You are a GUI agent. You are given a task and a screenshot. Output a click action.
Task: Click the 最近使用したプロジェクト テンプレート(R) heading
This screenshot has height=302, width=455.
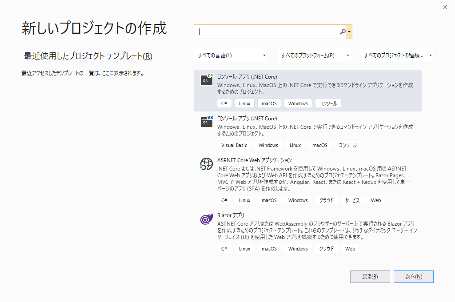pyautogui.click(x=88, y=56)
